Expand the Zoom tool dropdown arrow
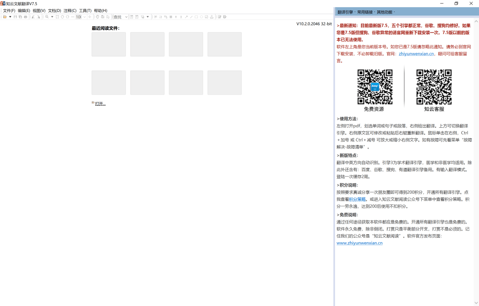479x306 pixels. coord(52,17)
